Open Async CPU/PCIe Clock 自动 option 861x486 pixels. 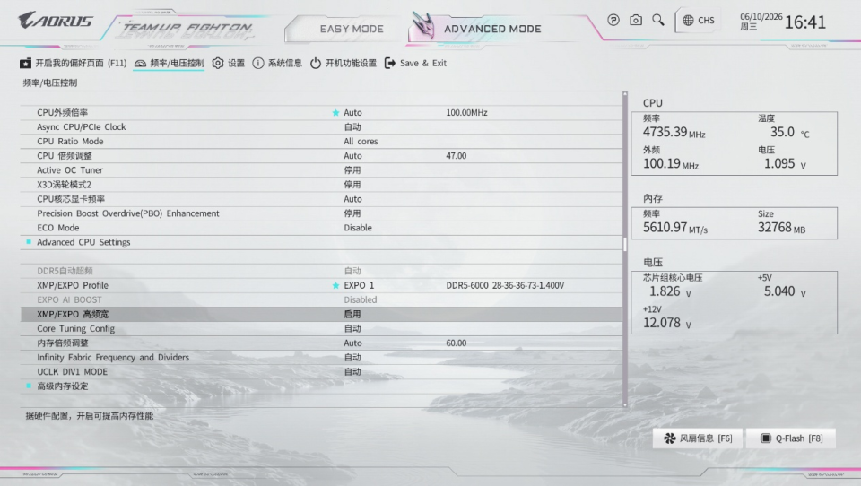[x=352, y=126]
